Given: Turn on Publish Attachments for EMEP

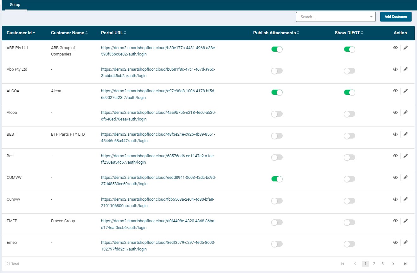Looking at the screenshot, I should [x=277, y=223].
